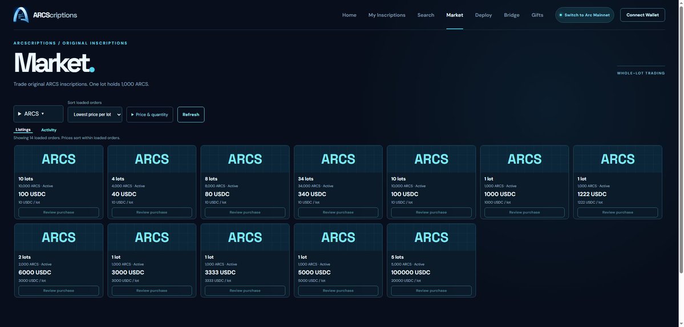Click the WHOLE-LOT TRADING label
Image resolution: width=684 pixels, height=327 pixels.
[x=641, y=73]
